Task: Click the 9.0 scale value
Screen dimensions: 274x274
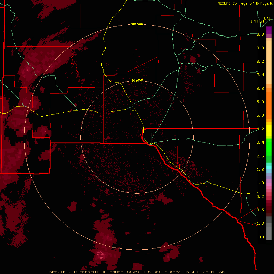Action: click(260, 48)
